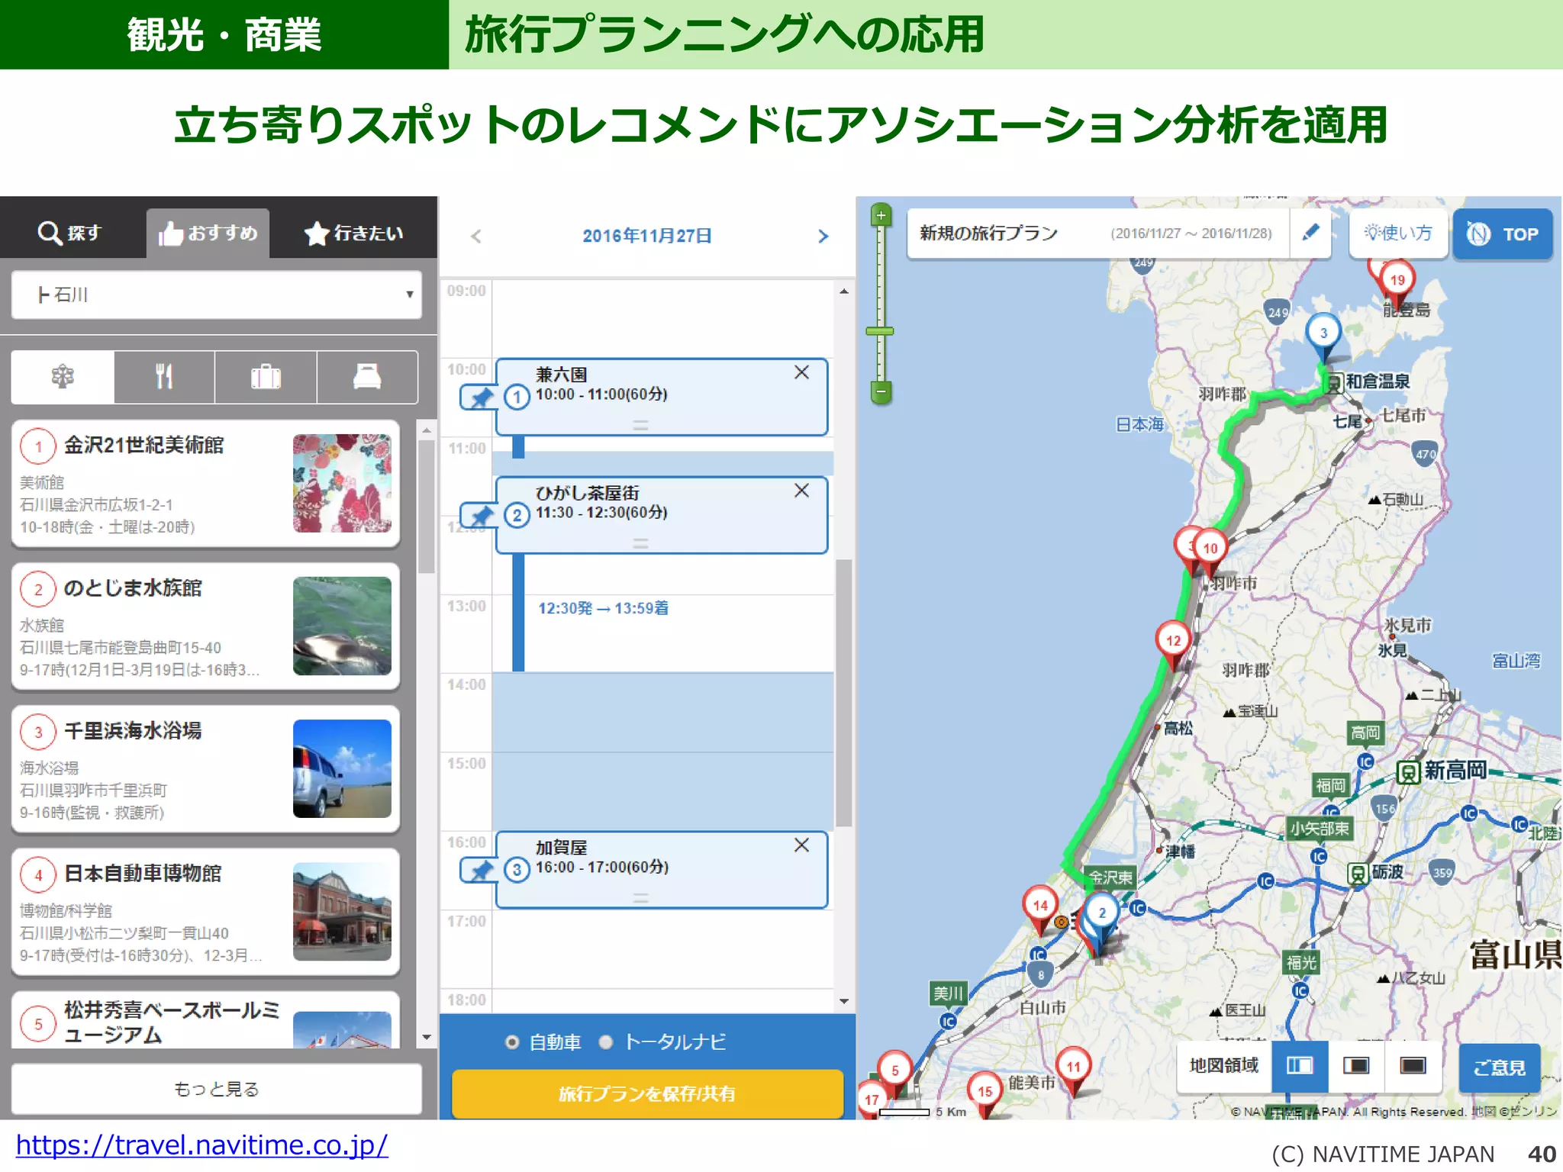
Task: Remove 加賀屋 from the schedule
Action: point(801,845)
